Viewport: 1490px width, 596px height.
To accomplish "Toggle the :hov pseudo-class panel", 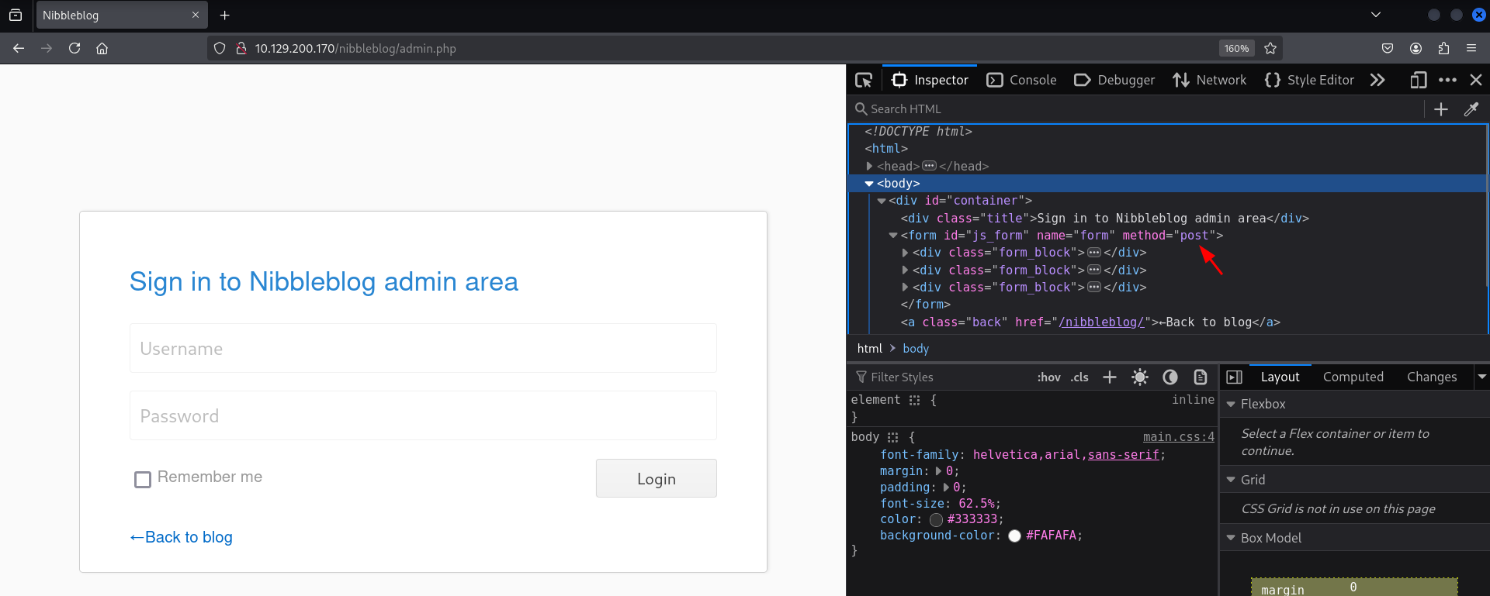I will point(1048,377).
